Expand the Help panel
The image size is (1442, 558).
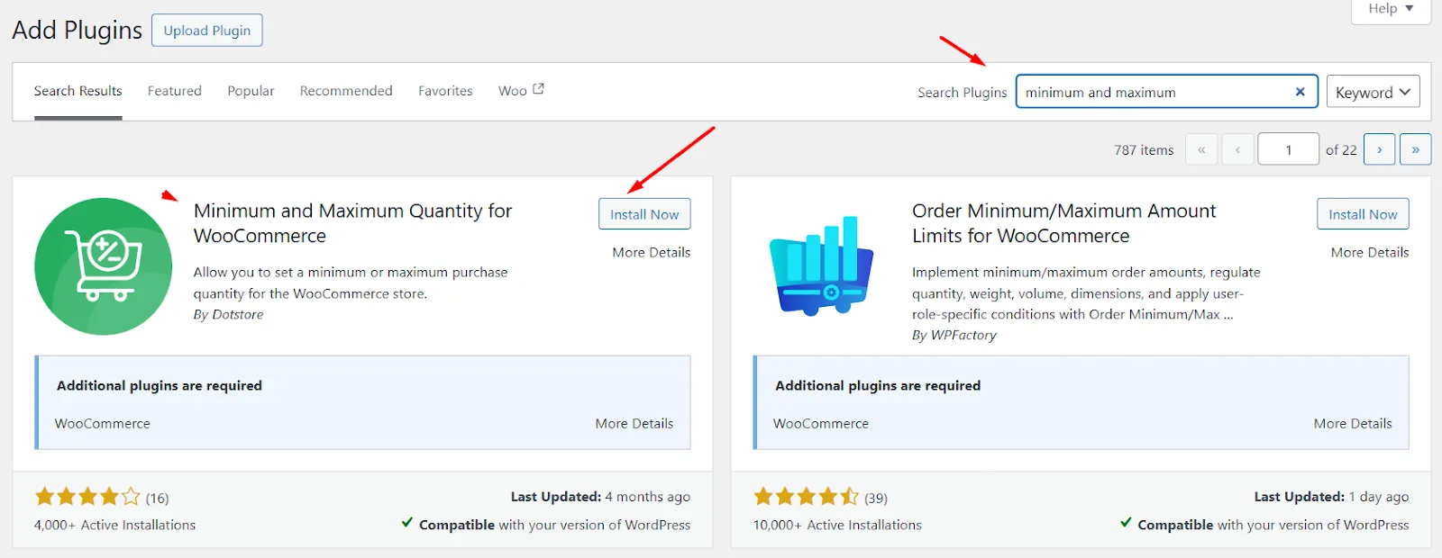(x=1391, y=9)
